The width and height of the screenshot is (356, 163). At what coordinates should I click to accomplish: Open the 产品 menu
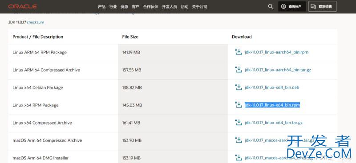pyautogui.click(x=102, y=7)
